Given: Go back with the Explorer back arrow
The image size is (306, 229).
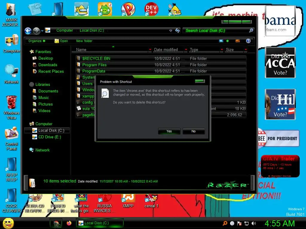Looking at the screenshot, I should (x=28, y=31).
